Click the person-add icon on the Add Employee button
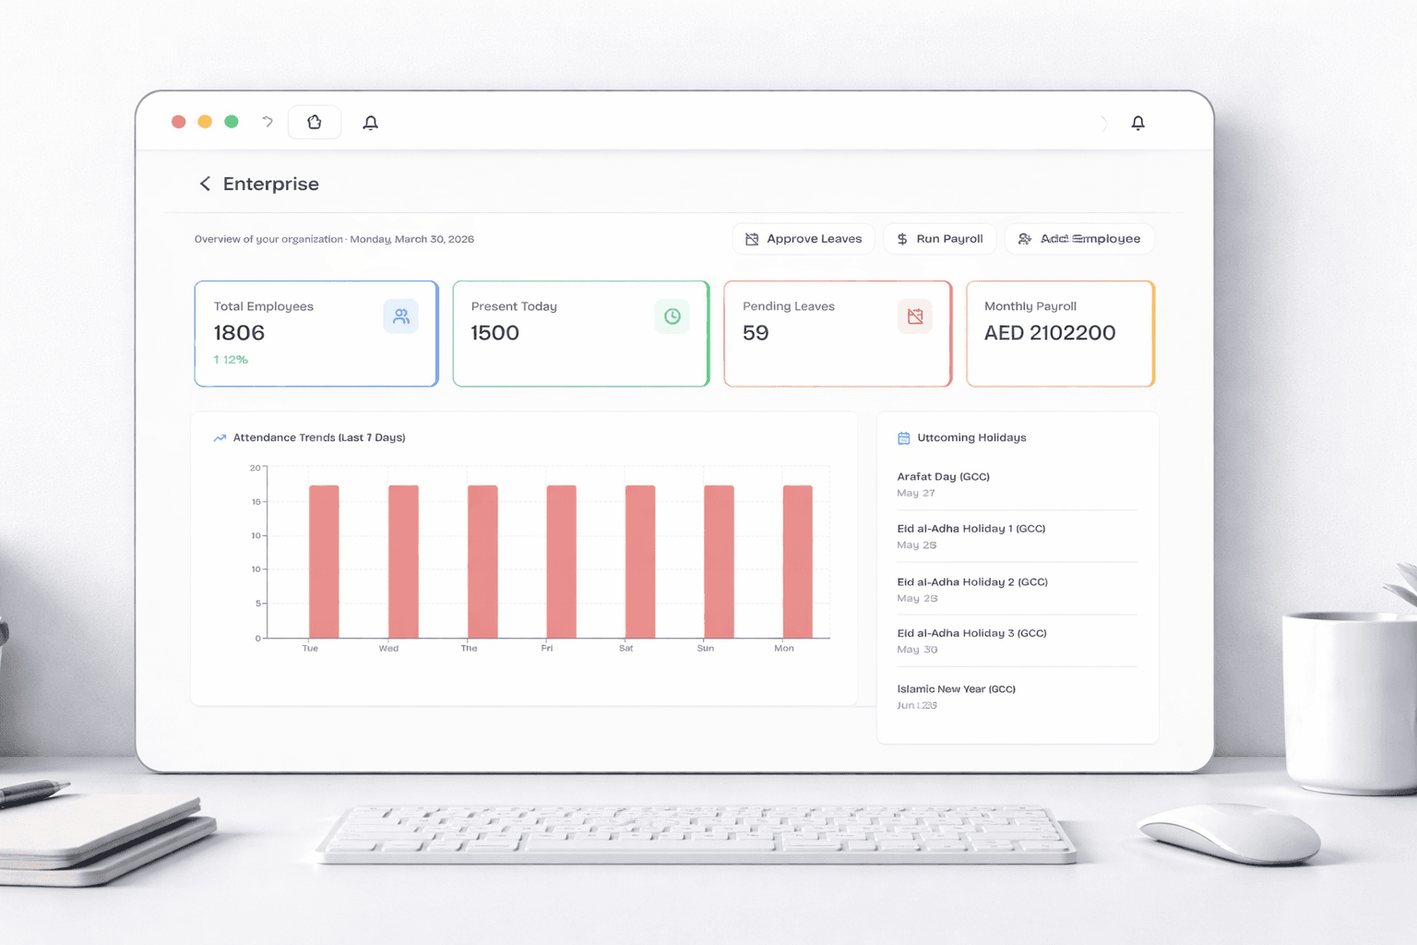 point(1024,238)
